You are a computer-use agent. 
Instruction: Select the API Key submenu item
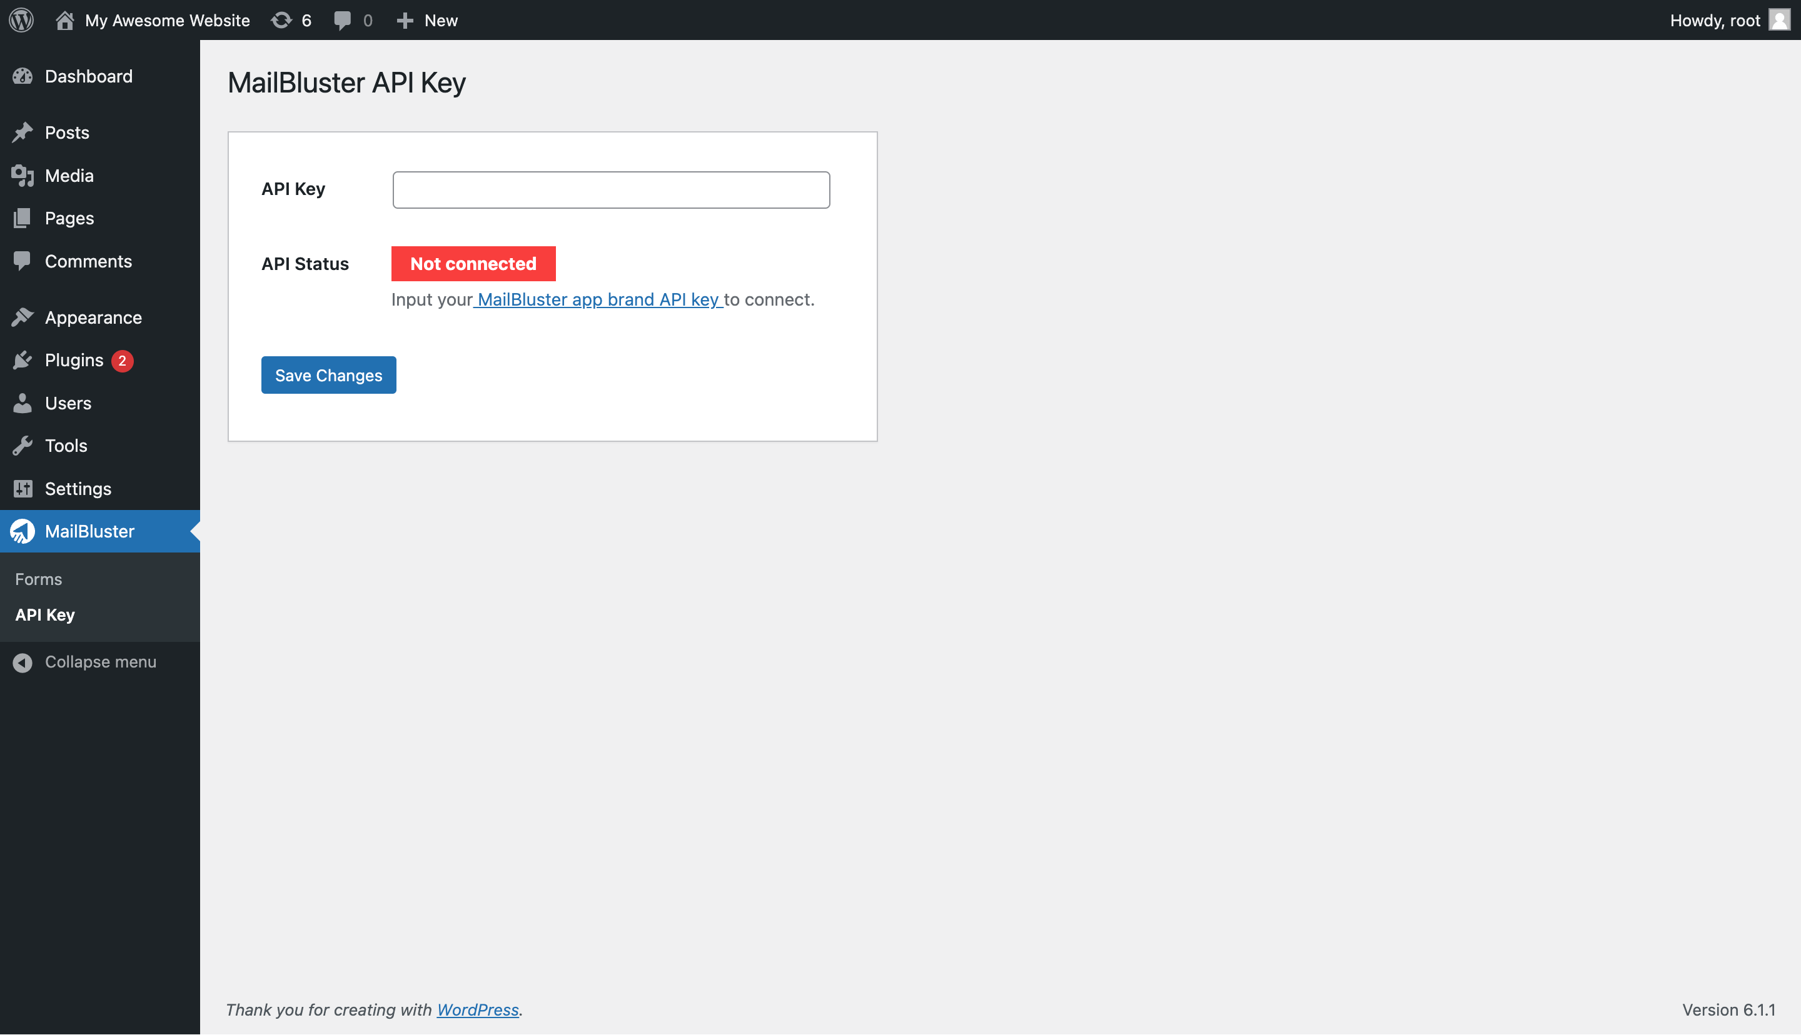[45, 615]
